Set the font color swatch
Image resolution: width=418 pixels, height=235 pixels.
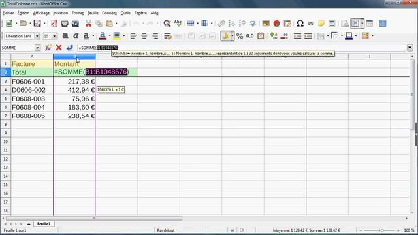103,36
